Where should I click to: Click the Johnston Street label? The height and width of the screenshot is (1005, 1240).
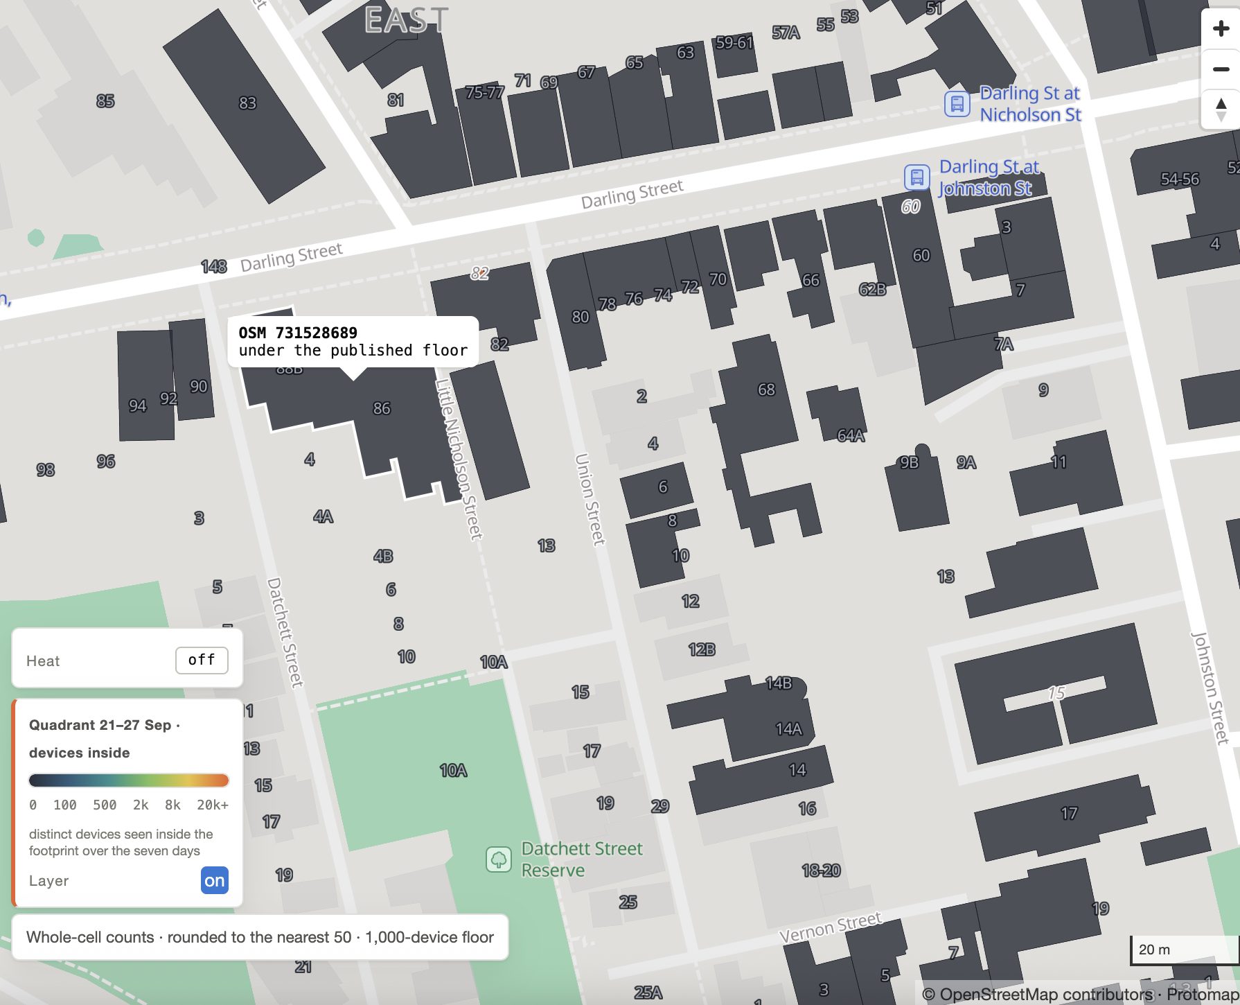(x=1210, y=688)
